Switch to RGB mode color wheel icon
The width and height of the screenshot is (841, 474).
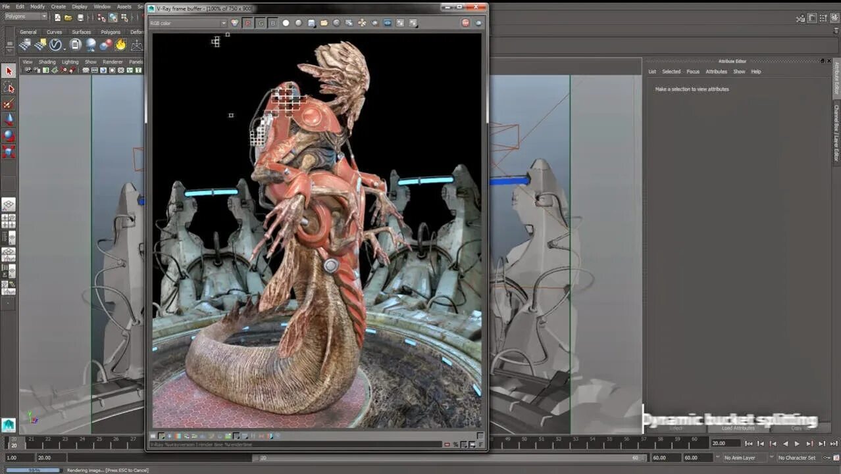tap(235, 23)
